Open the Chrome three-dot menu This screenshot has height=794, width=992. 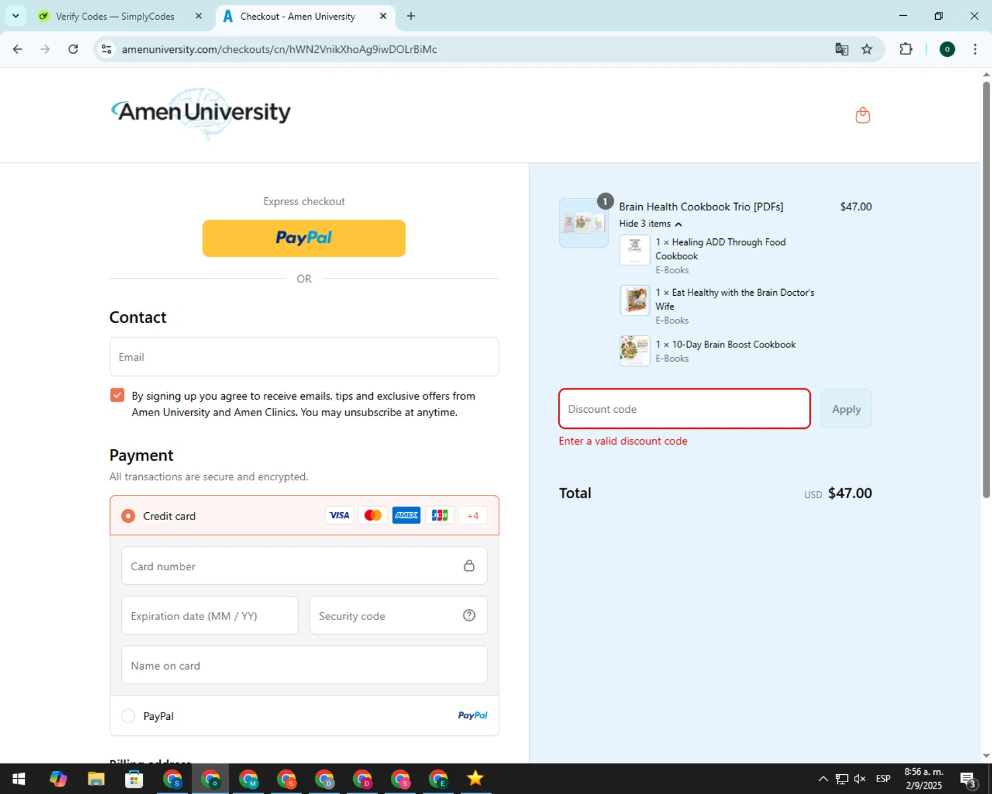[975, 49]
